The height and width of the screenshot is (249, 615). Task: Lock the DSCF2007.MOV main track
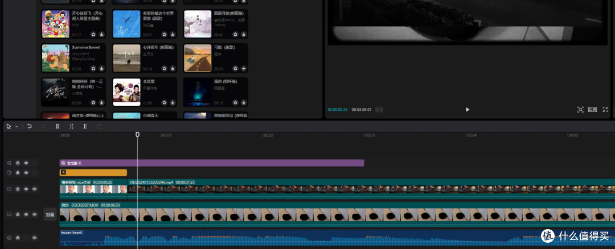click(18, 214)
